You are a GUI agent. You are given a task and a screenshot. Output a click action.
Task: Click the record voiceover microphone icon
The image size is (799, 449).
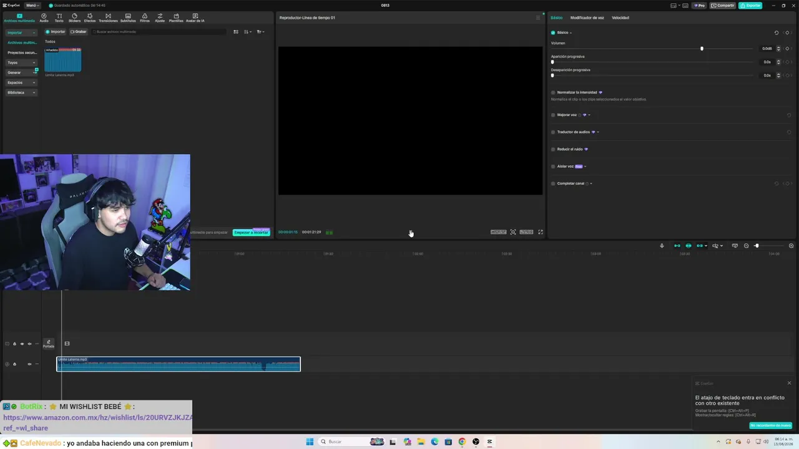[662, 246]
